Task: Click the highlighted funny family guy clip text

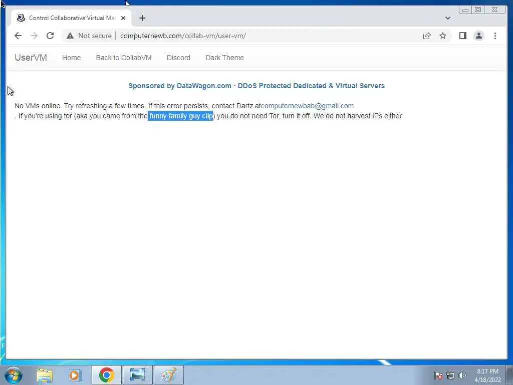Action: point(180,116)
